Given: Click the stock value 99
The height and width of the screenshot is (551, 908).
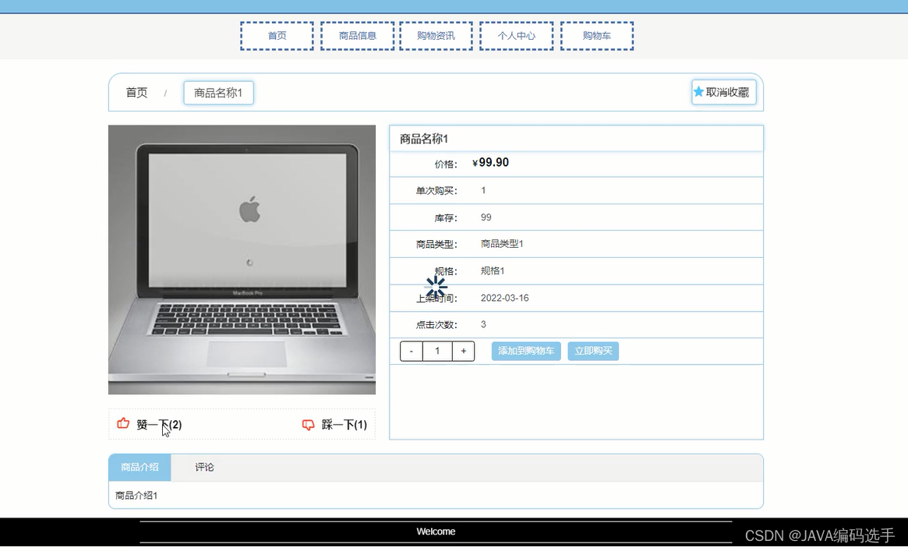Looking at the screenshot, I should [486, 217].
